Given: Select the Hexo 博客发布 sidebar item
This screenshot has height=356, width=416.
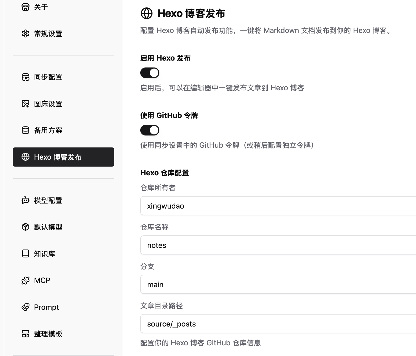Looking at the screenshot, I should coord(63,157).
